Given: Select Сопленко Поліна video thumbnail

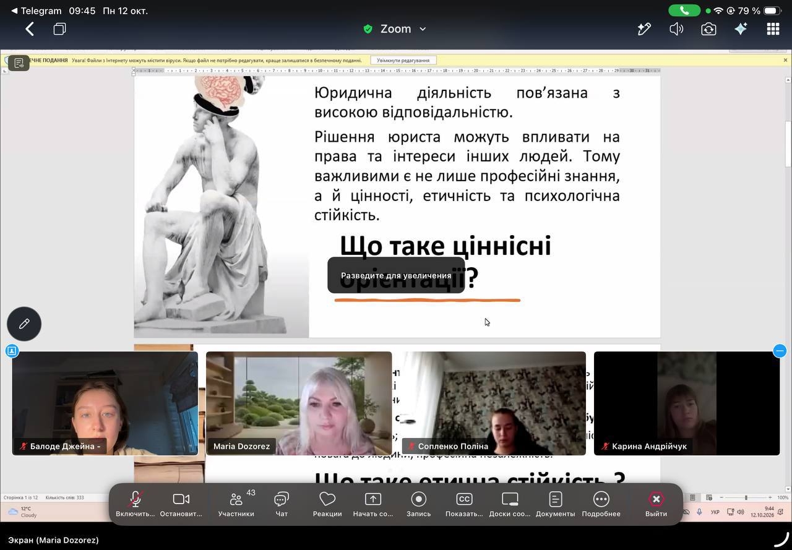Looking at the screenshot, I should 493,403.
